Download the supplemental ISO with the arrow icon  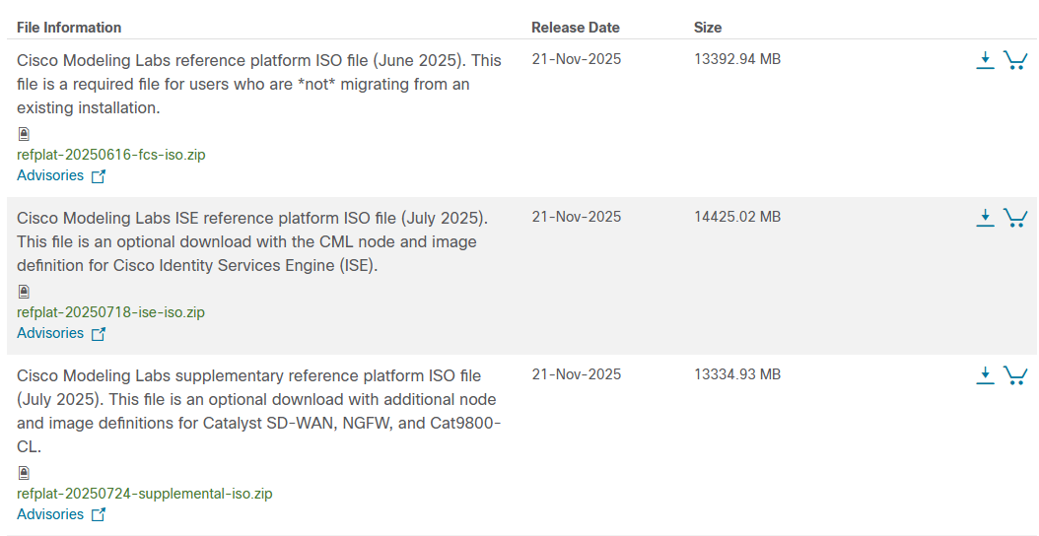985,375
